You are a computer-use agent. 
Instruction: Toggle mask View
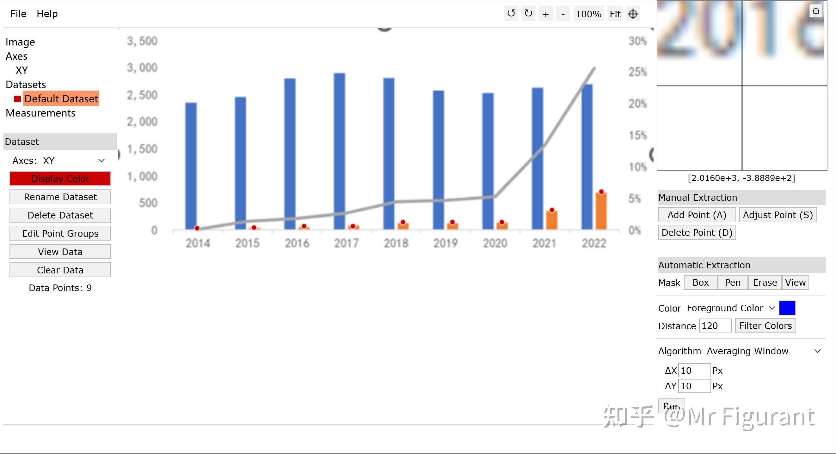[796, 283]
